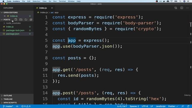Open the Window menu
Image resolution: width=192 pixels, height=108 pixels.
pos(71,1)
